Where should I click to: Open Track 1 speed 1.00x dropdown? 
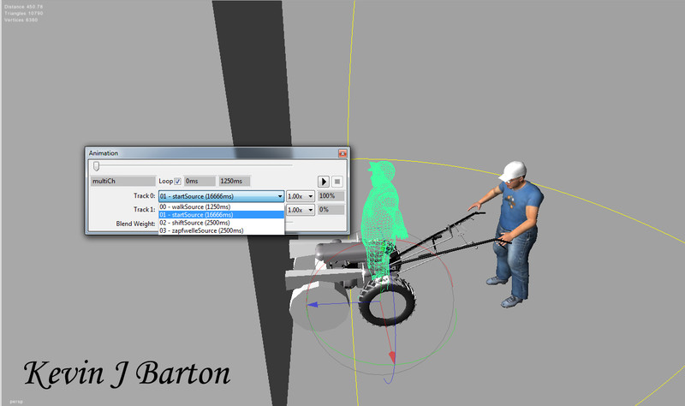pos(301,210)
